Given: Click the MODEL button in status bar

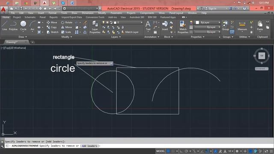Looking at the screenshot, I should (161, 151).
